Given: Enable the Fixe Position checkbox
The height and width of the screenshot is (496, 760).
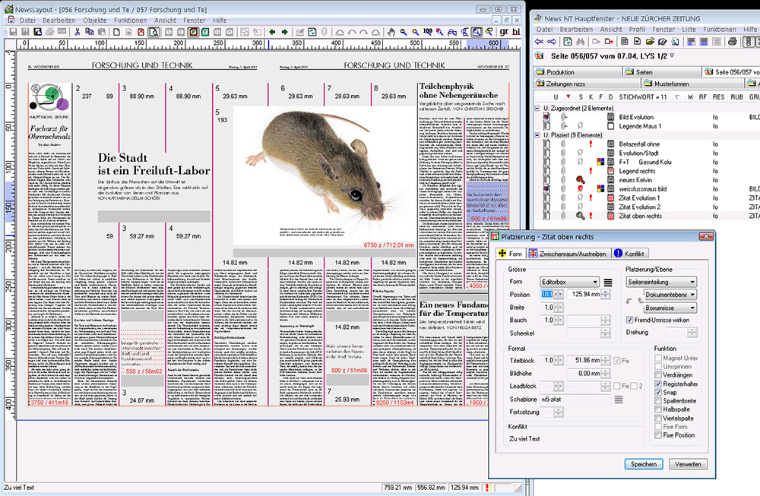Looking at the screenshot, I should coord(658,435).
